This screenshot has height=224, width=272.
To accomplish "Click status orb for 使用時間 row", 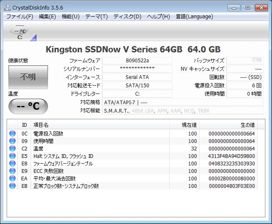I will (12, 141).
